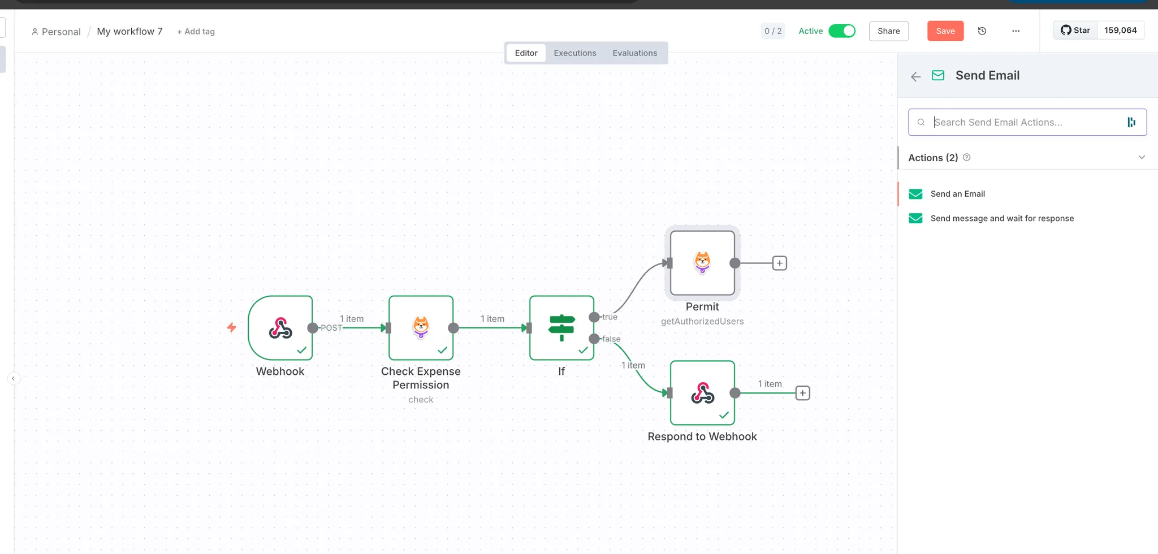Toggle the Active workflow switch
Viewport: 1158px width, 554px height.
pyautogui.click(x=842, y=31)
